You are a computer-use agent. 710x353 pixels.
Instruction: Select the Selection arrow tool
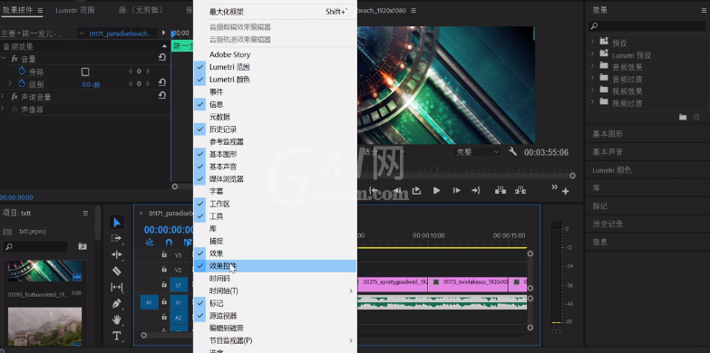117,223
